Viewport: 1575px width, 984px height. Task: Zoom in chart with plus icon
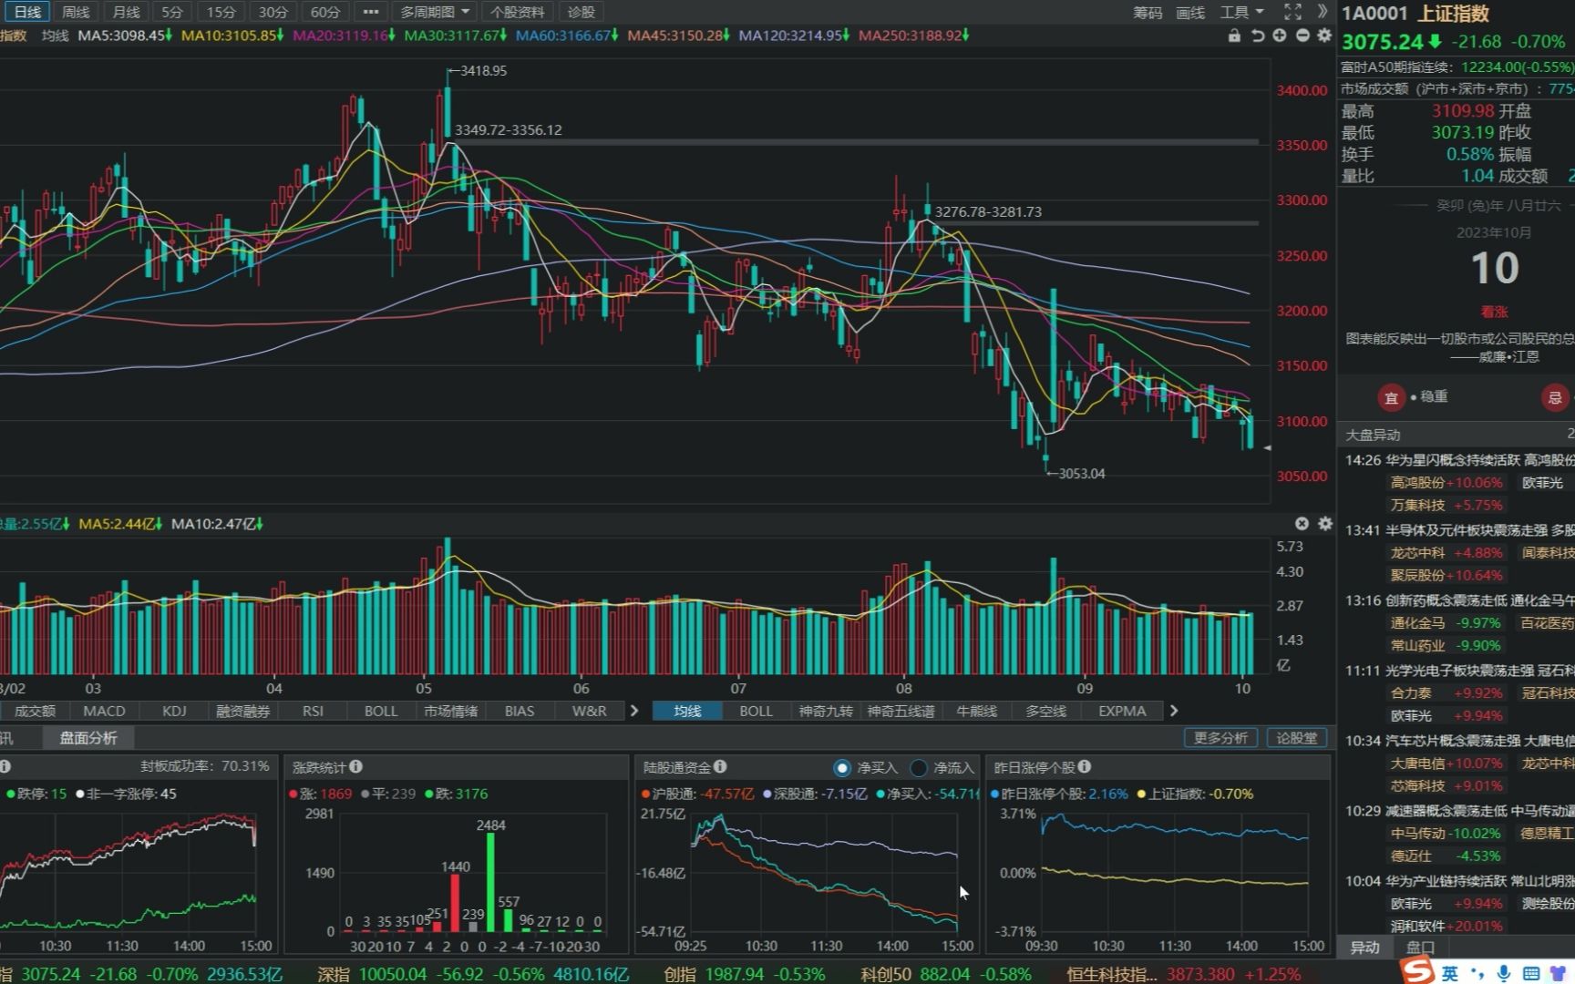pos(1280,36)
